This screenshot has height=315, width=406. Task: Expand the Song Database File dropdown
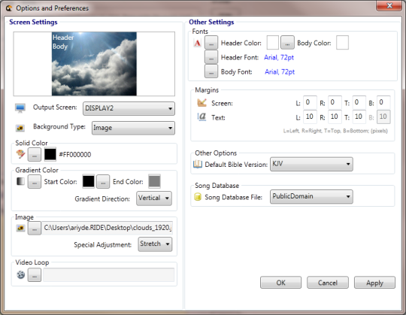click(311, 197)
